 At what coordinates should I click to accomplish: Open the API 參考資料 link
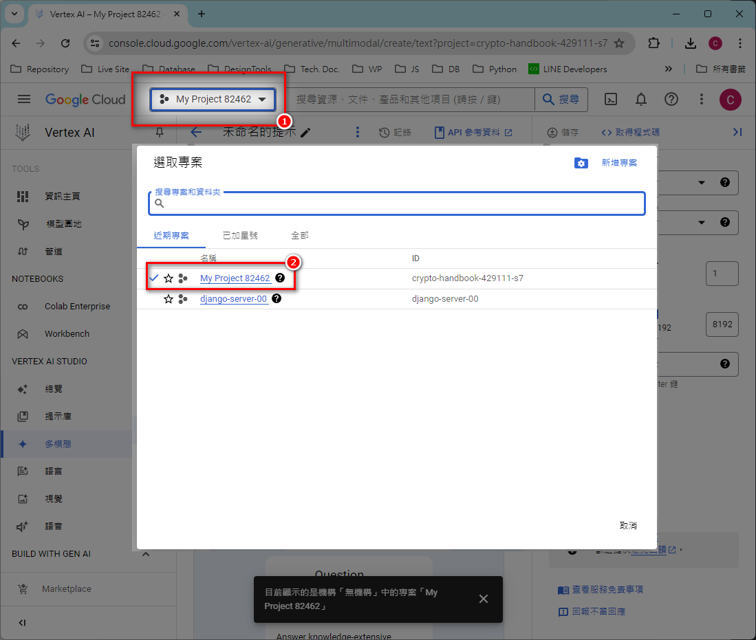[x=473, y=133]
